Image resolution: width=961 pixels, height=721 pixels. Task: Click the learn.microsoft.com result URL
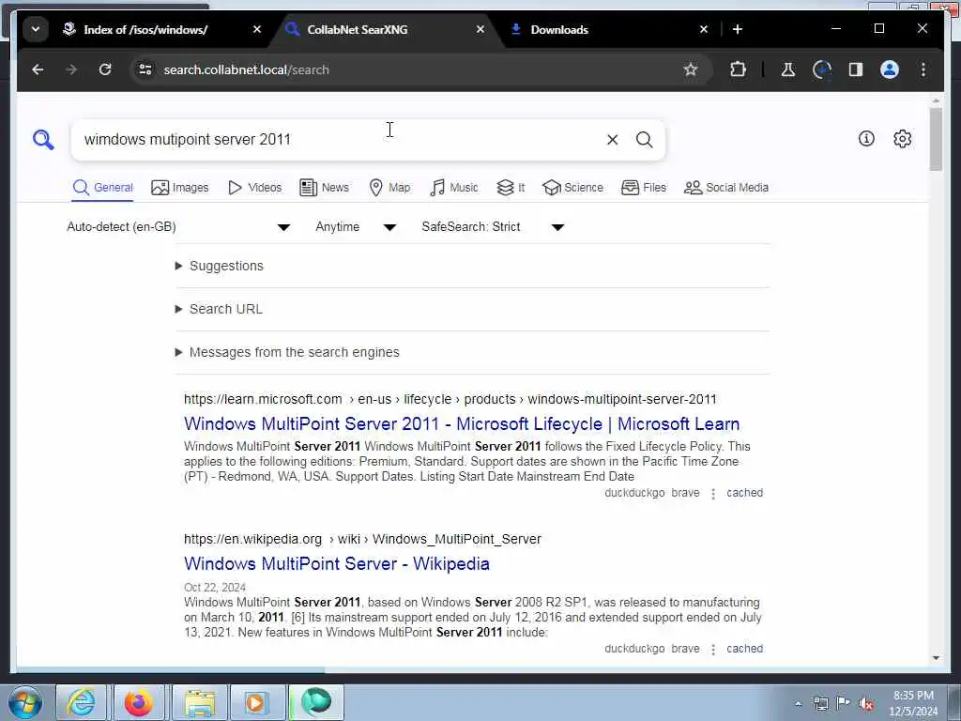[450, 399]
